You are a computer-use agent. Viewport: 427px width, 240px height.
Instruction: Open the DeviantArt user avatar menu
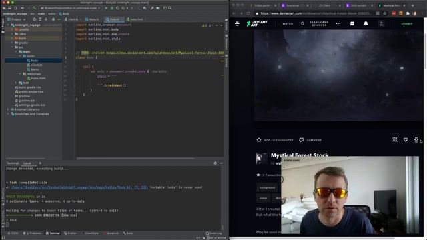(x=381, y=24)
